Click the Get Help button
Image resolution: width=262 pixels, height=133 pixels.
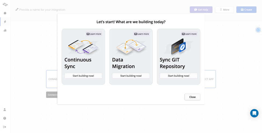coord(201,10)
